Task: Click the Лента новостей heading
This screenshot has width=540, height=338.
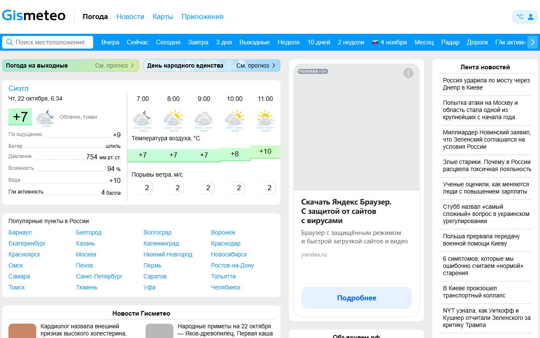Action: 485,67
